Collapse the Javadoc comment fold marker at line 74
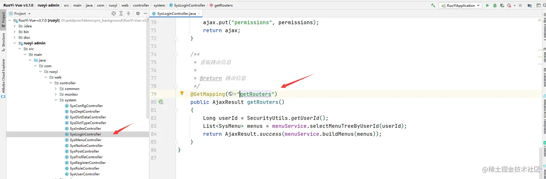The image size is (546, 179). coord(176,54)
